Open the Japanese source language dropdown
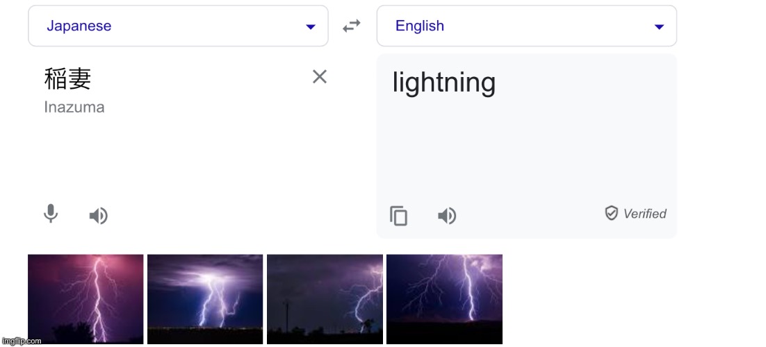The height and width of the screenshot is (347, 766). pos(179,26)
